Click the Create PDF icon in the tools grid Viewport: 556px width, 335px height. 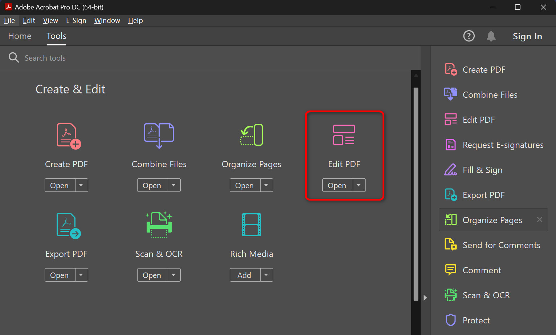[69, 136]
